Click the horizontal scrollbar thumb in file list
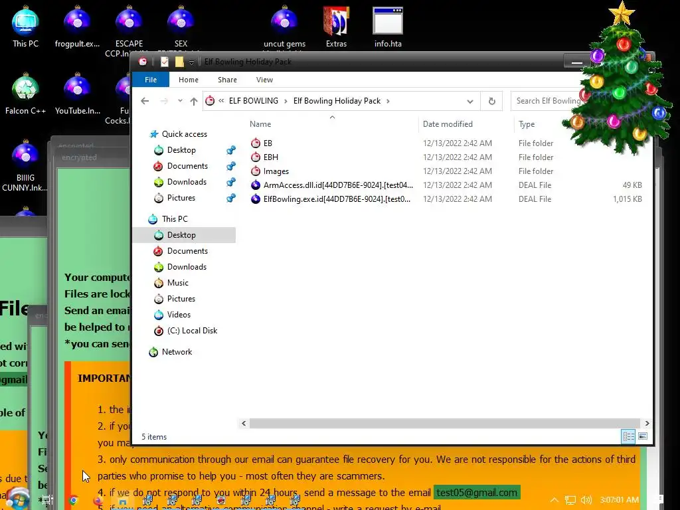Image resolution: width=680 pixels, height=510 pixels. (x=444, y=423)
